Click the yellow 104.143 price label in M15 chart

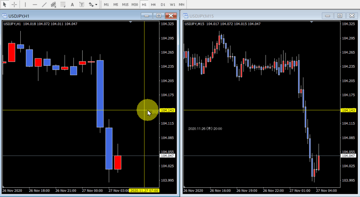click(x=348, y=111)
